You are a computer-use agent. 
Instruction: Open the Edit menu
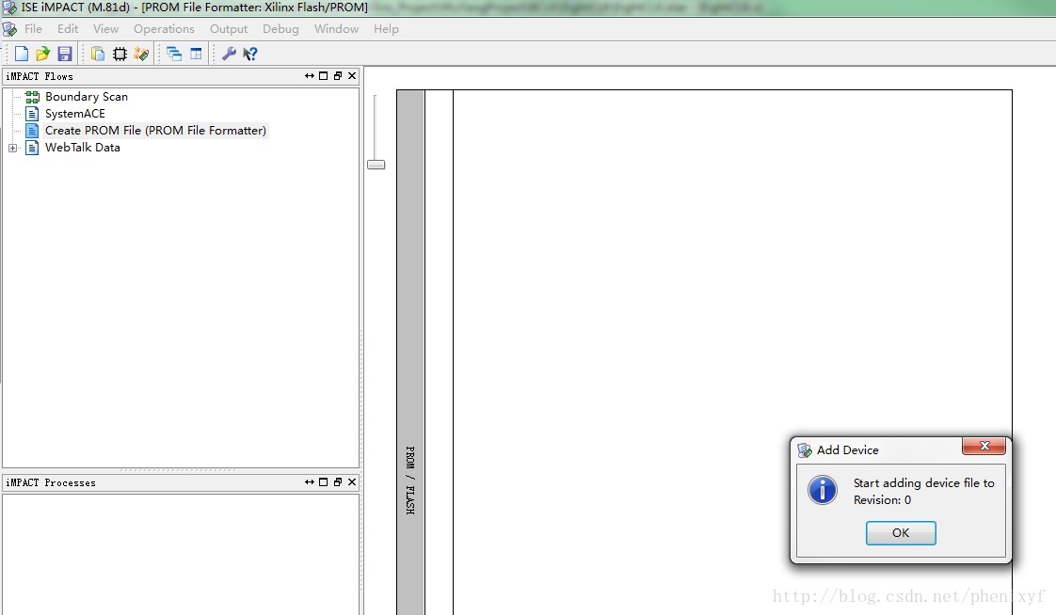pyautogui.click(x=68, y=29)
